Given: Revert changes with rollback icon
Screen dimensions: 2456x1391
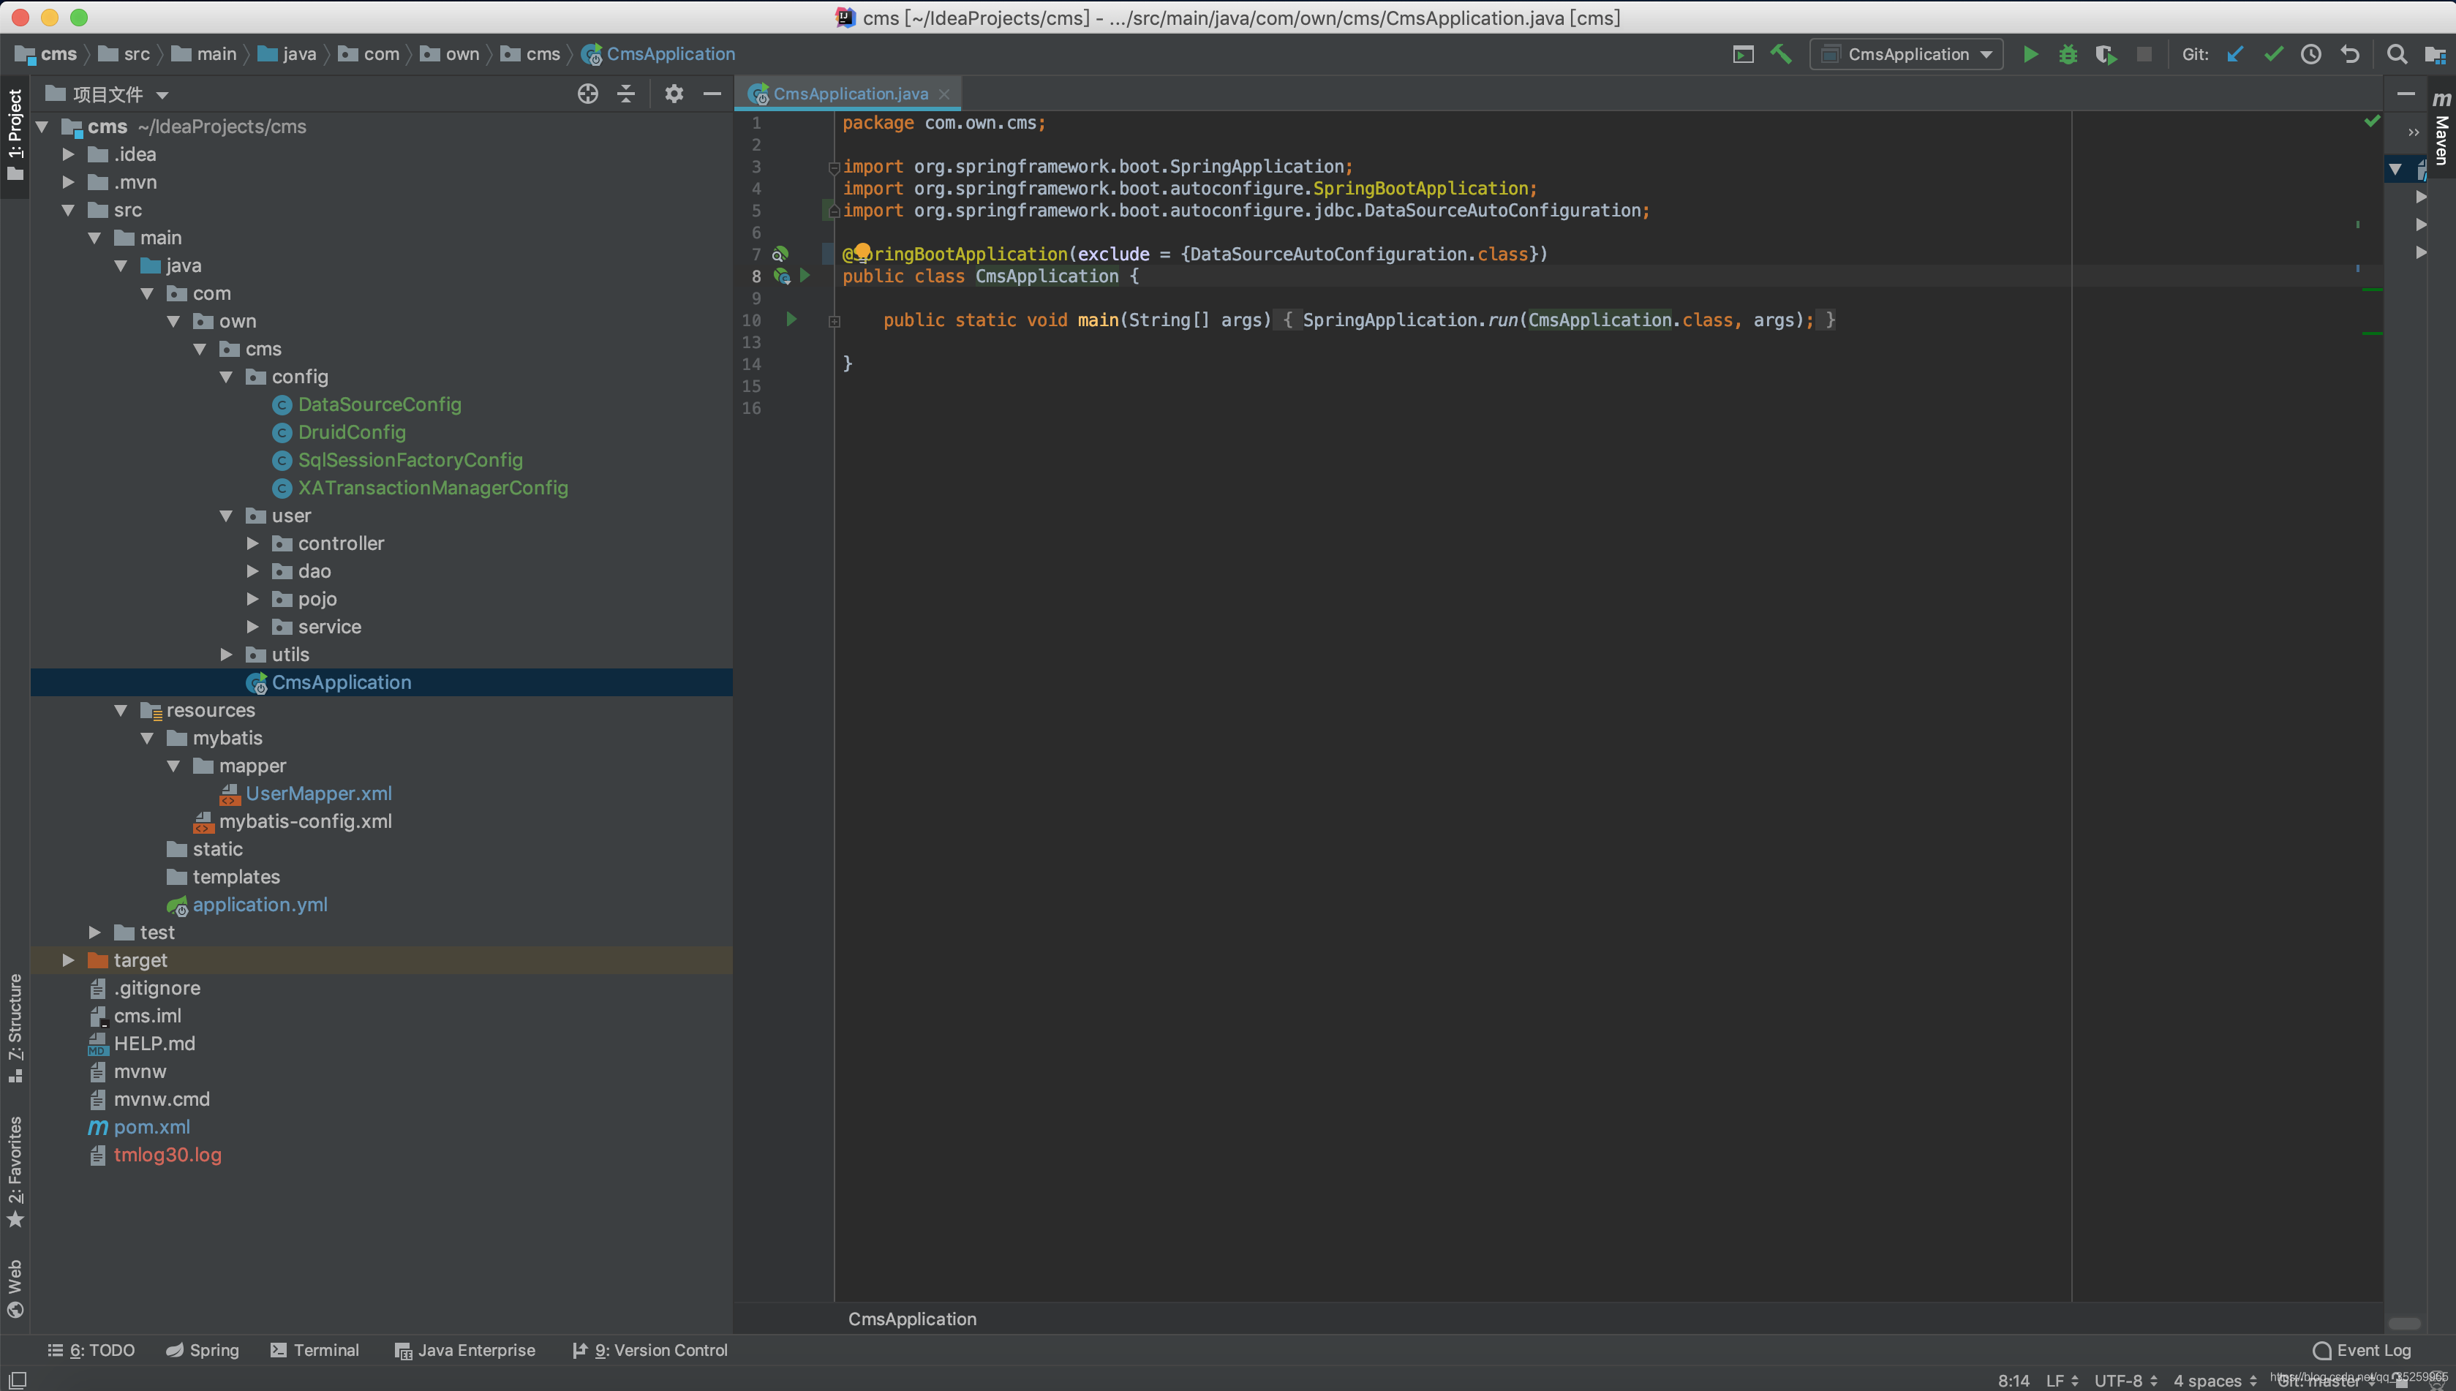Looking at the screenshot, I should pyautogui.click(x=2349, y=54).
